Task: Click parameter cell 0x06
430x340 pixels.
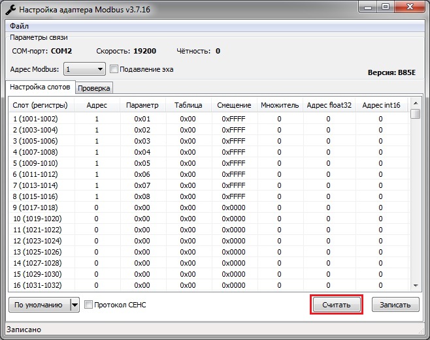Action: coord(142,174)
